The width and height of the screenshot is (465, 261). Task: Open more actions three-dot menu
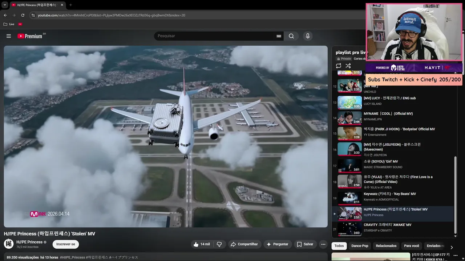pos(323,244)
